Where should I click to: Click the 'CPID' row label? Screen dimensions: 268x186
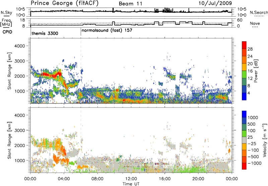tap(7, 32)
